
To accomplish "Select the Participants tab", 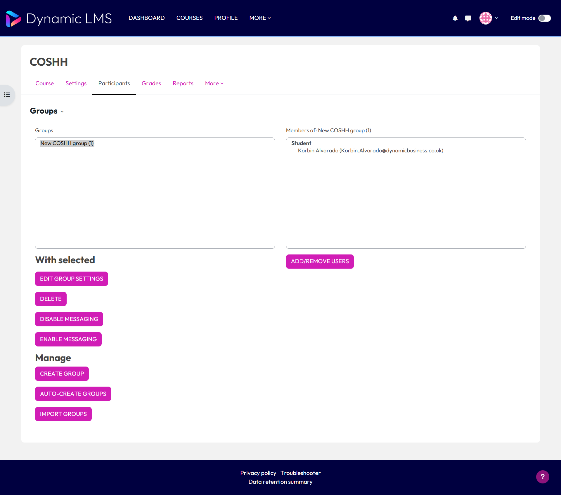I will [x=114, y=83].
